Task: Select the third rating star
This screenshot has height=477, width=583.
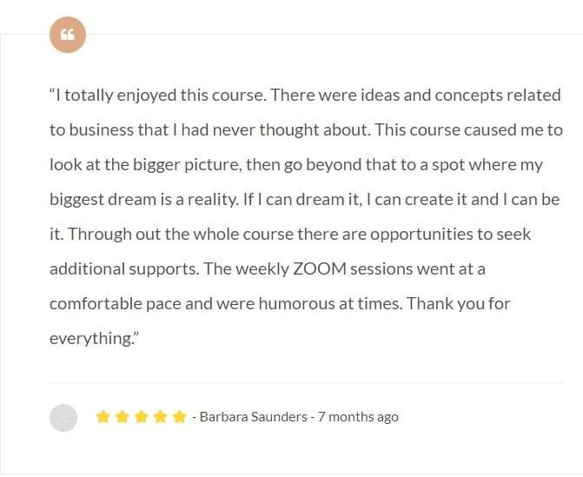Action: click(x=142, y=417)
